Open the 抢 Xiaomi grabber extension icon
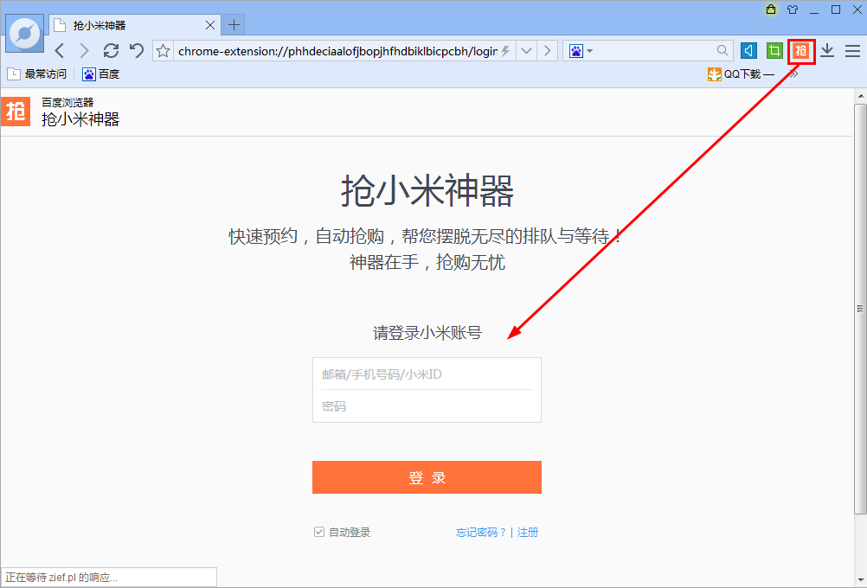The width and height of the screenshot is (867, 588). coord(800,51)
